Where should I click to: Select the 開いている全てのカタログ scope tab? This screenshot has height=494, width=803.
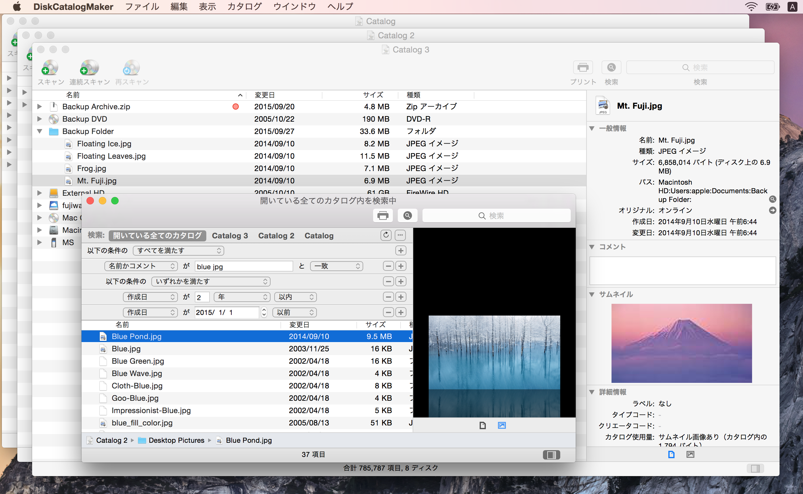[x=157, y=236]
